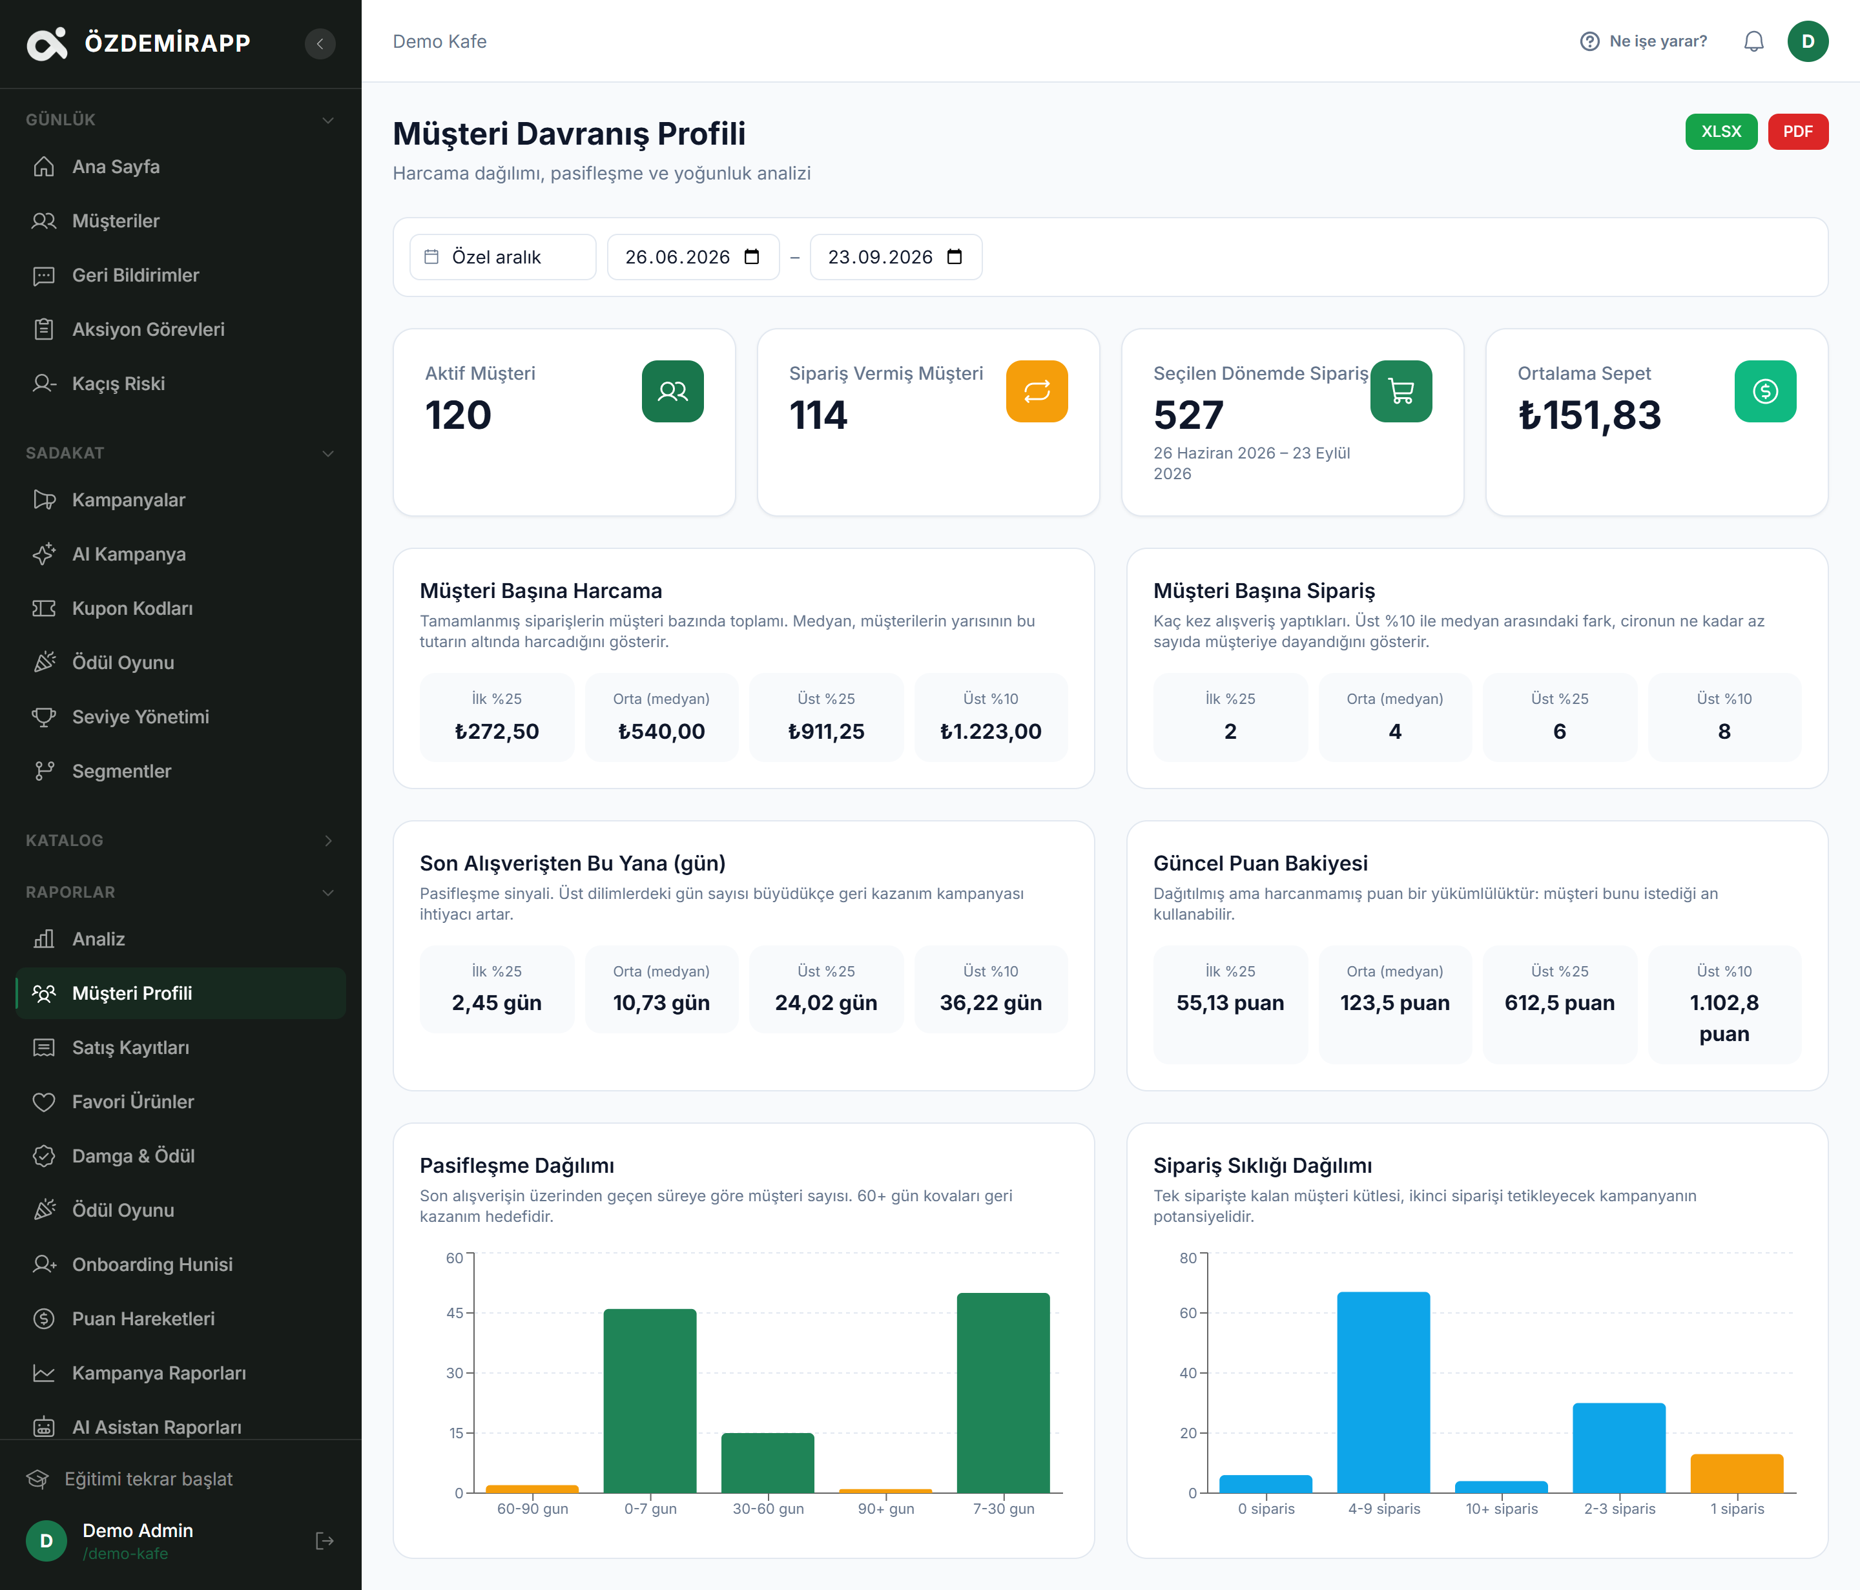Open Satış Kayıtları
Viewport: 1860px width, 1590px height.
(180, 1048)
